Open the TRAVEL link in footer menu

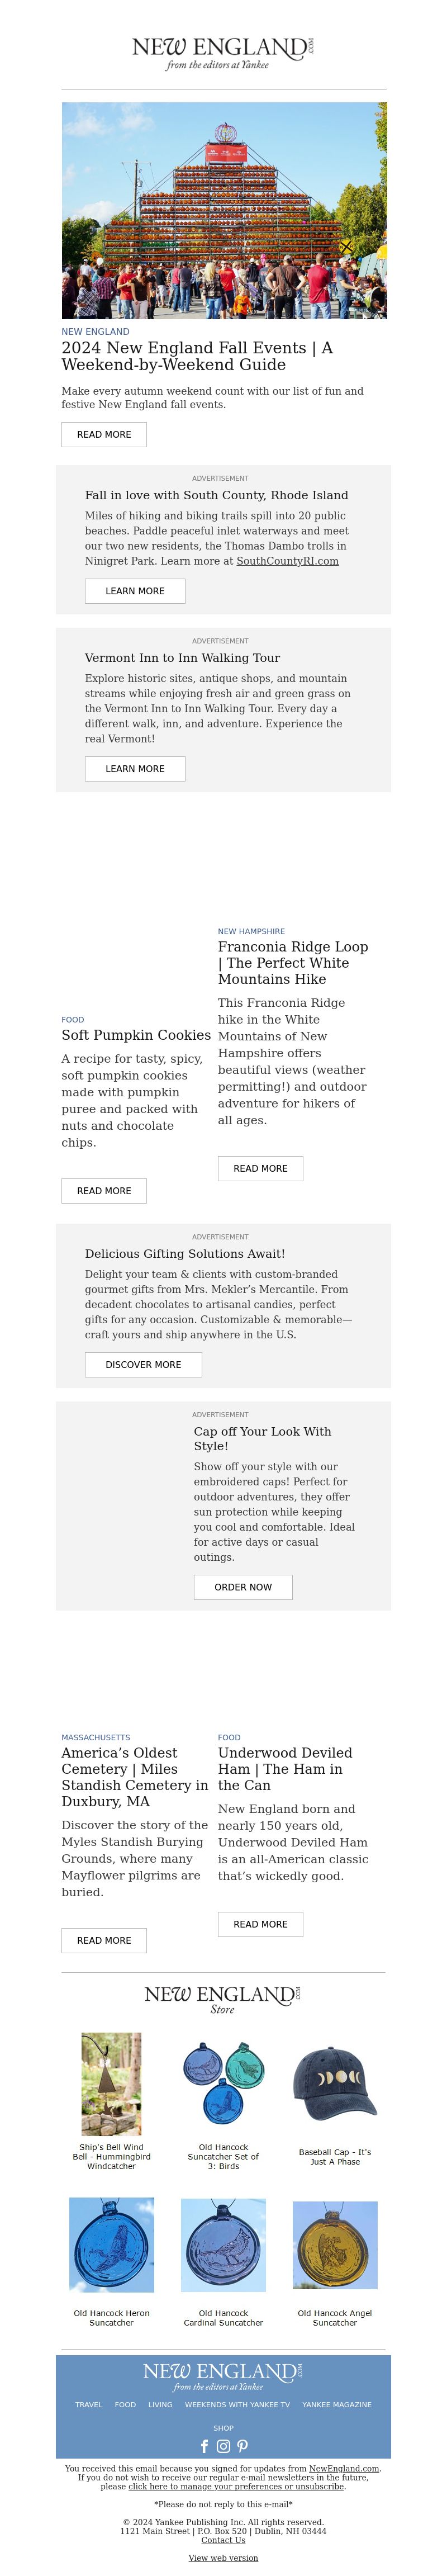coord(89,2404)
